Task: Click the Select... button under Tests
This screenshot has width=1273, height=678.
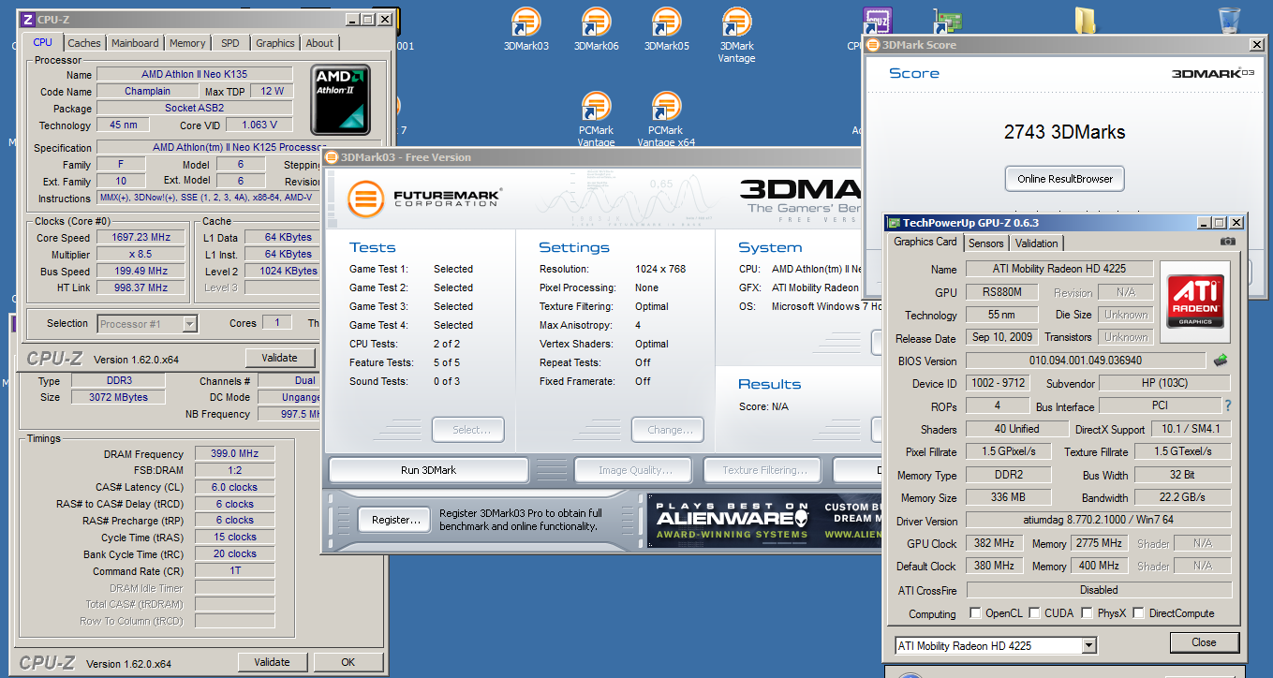Action: [x=467, y=430]
